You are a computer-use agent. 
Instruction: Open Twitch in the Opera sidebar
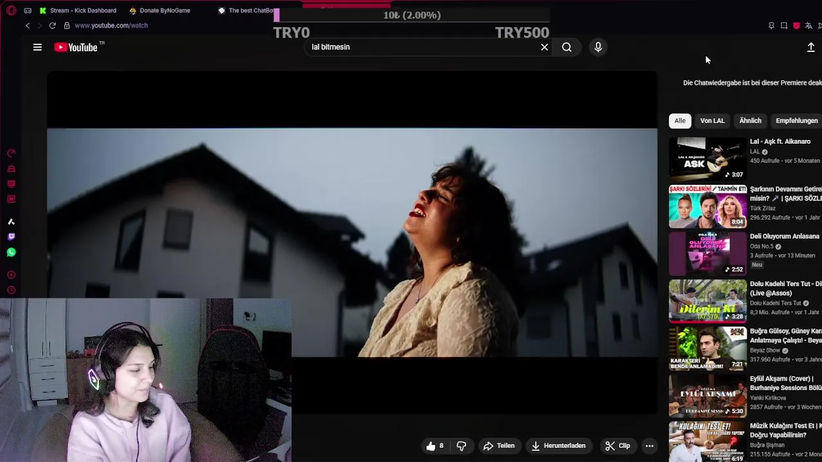(11, 237)
